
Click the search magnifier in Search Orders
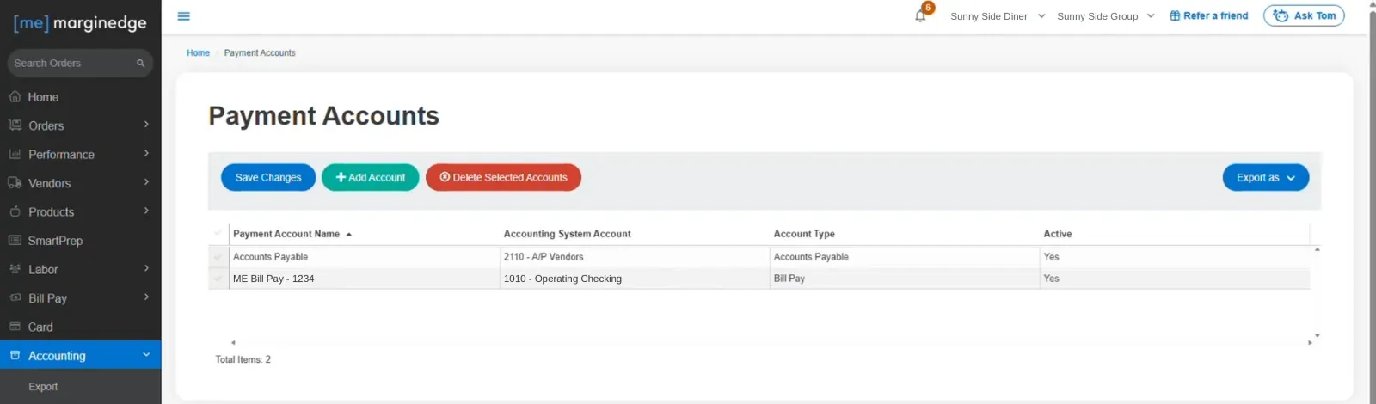point(141,63)
